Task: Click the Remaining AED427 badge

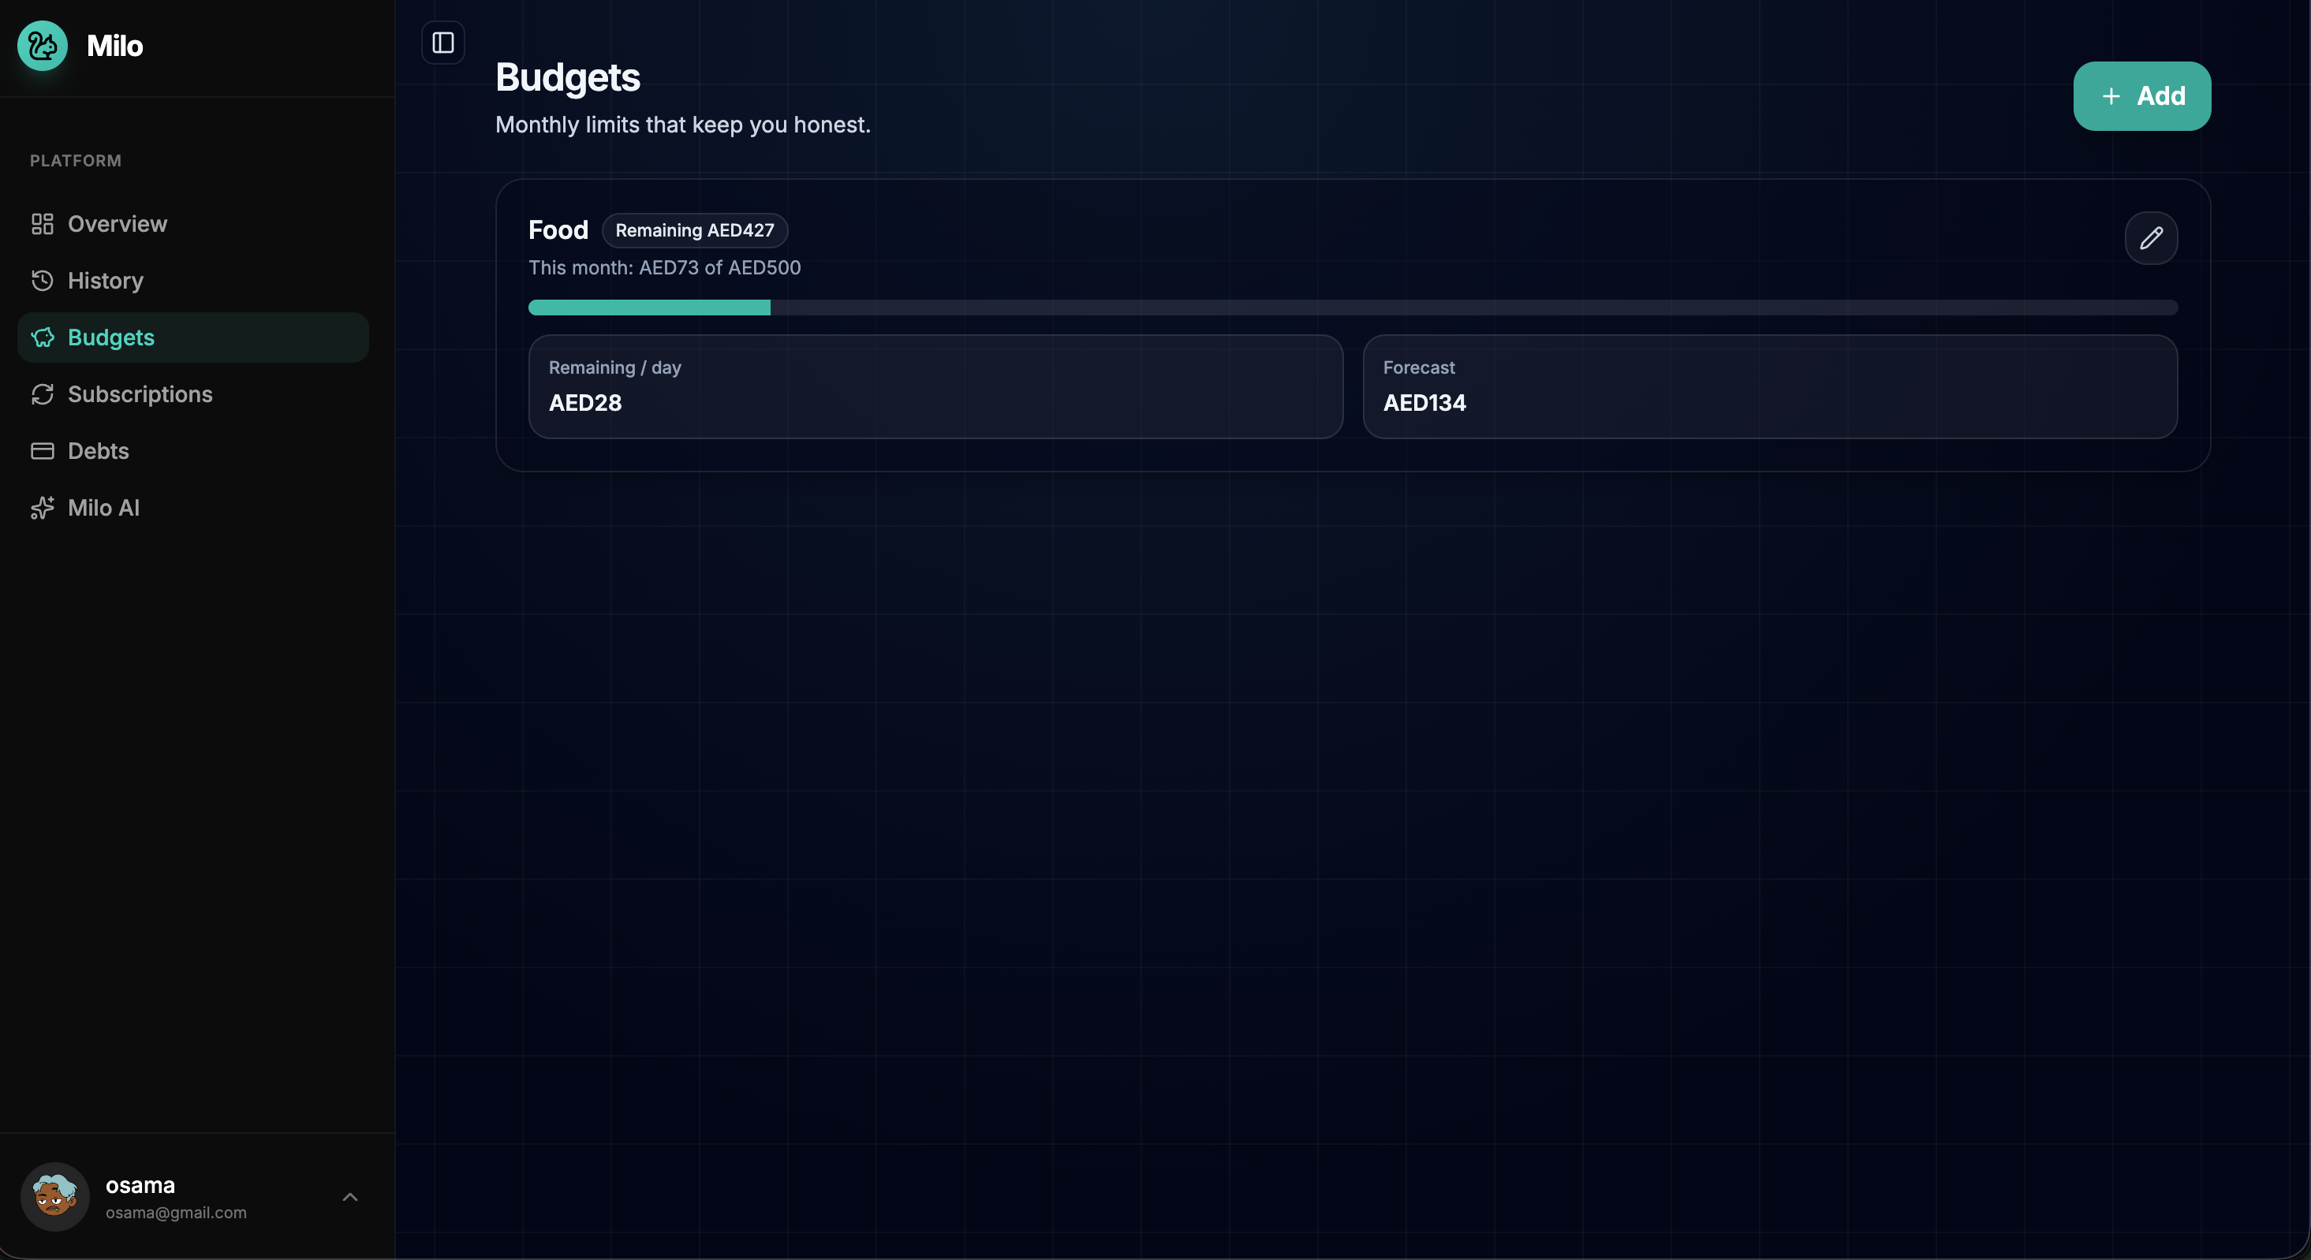Action: click(694, 230)
